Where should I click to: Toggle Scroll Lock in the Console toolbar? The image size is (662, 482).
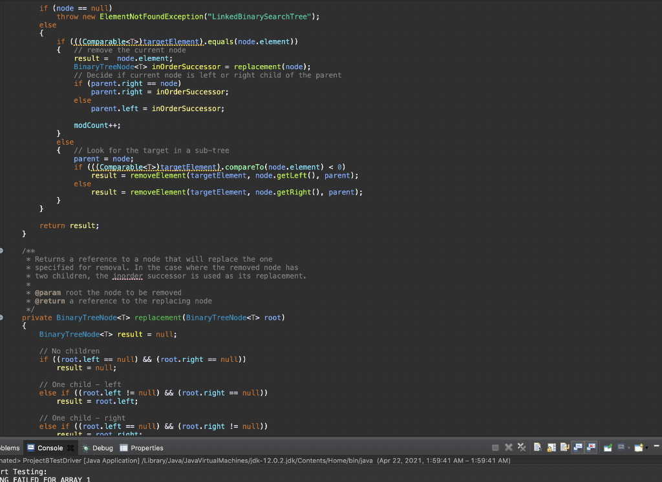551,447
